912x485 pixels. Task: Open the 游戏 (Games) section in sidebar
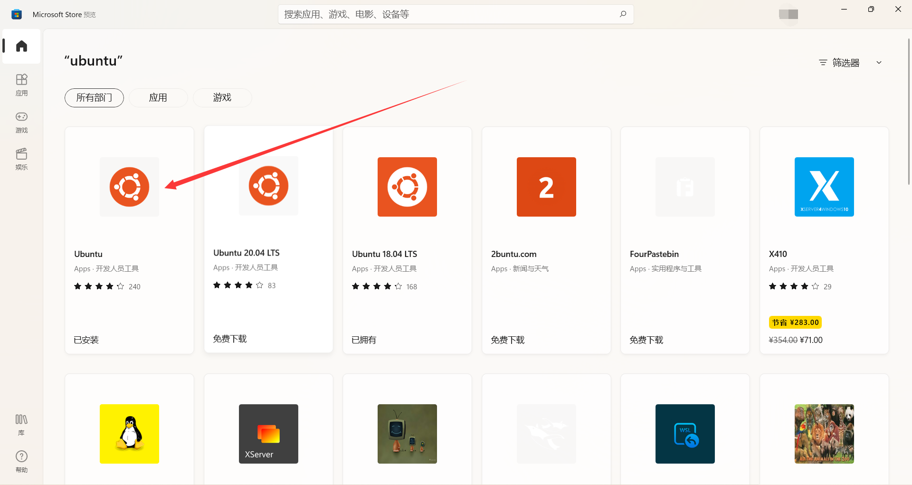coord(21,122)
